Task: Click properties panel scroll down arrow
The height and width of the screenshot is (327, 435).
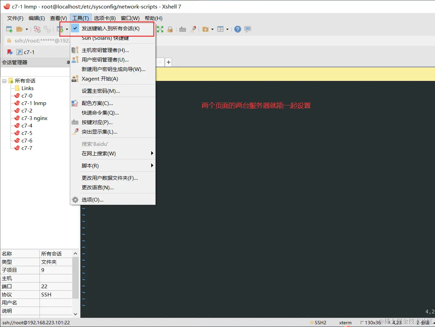Action: tap(76, 314)
